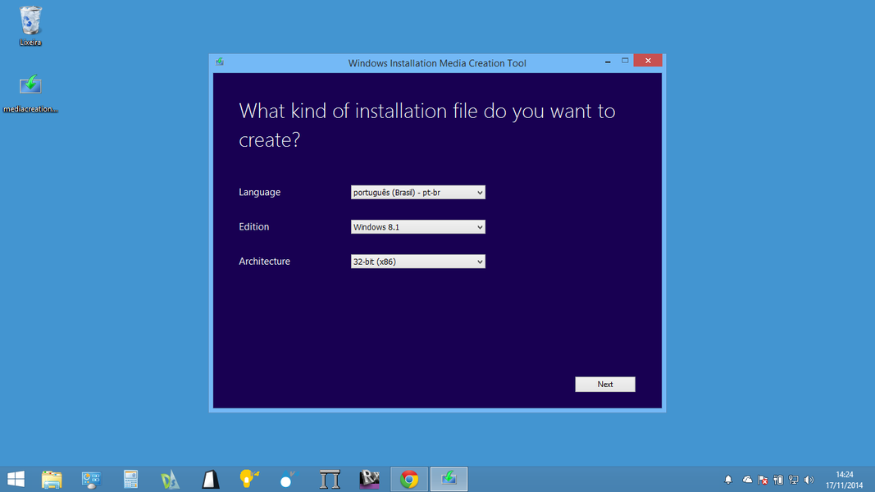Click the clock showing 14:24
This screenshot has width=875, height=492.
(x=844, y=480)
